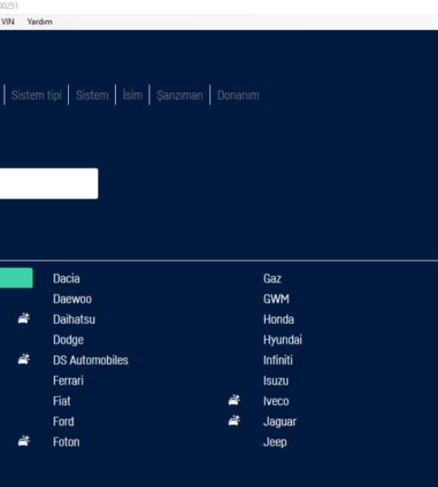Select the Sistem breadcrumb step
The width and height of the screenshot is (438, 487).
point(92,95)
